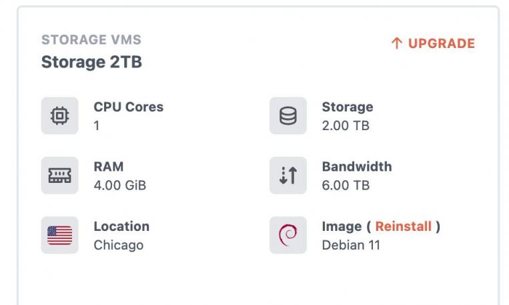Click the CPU chip icon
Viewport: 509px width, 305px height.
pos(59,116)
